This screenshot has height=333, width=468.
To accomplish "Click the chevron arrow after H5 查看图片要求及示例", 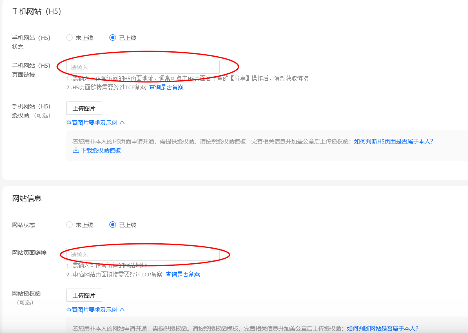I will [x=122, y=123].
